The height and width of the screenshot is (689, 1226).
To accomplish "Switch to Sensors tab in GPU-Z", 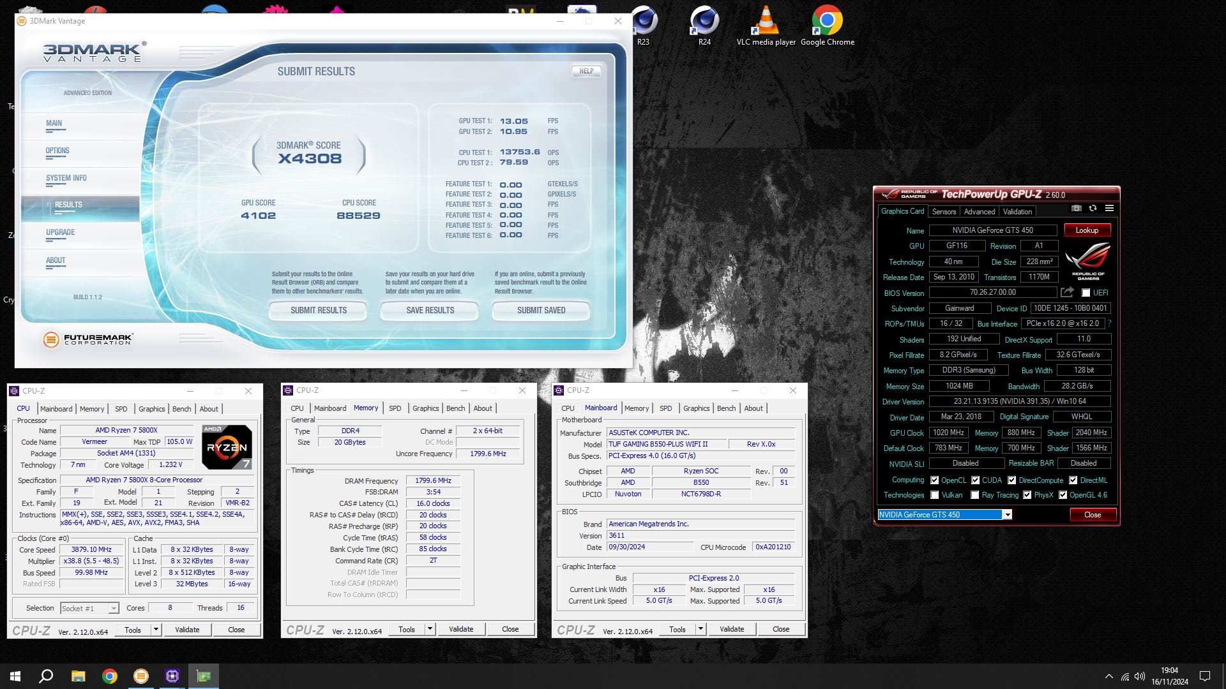I will point(944,212).
